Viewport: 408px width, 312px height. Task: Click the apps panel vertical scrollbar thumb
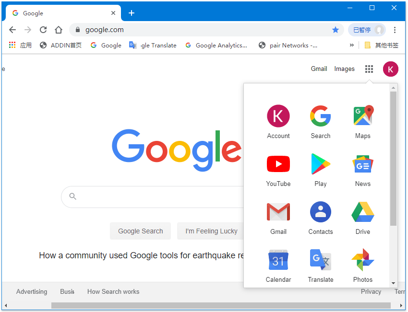393,159
